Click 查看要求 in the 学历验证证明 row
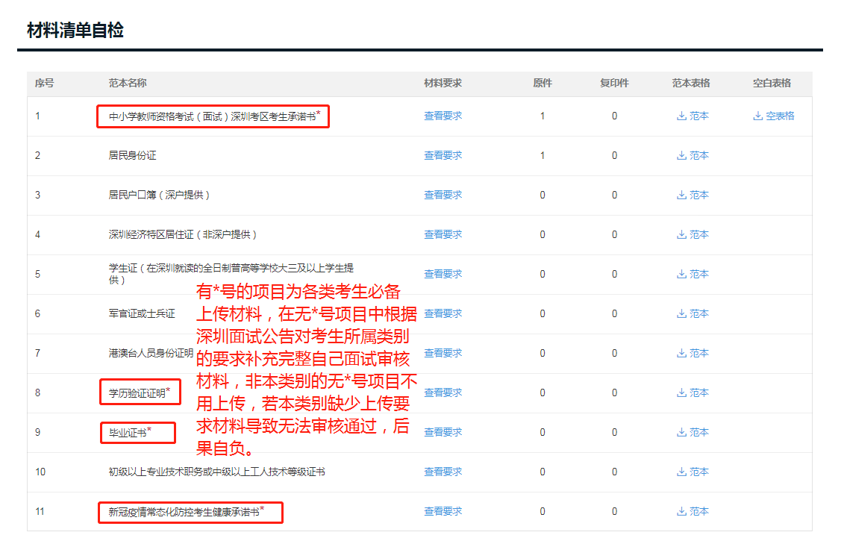The height and width of the screenshot is (538, 841). pyautogui.click(x=443, y=392)
